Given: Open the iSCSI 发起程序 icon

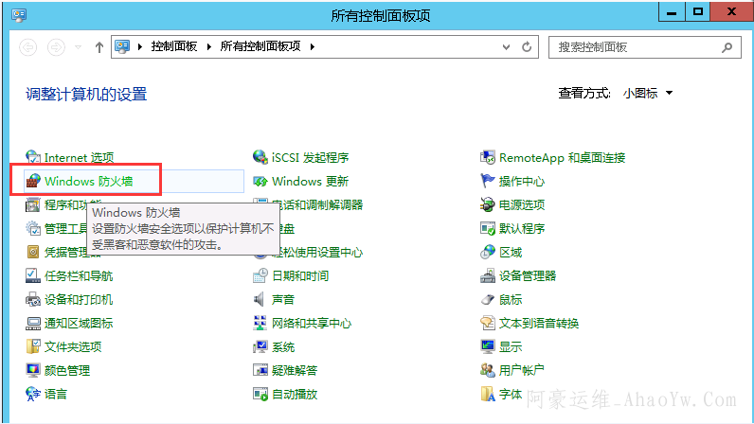Looking at the screenshot, I should pyautogui.click(x=260, y=157).
